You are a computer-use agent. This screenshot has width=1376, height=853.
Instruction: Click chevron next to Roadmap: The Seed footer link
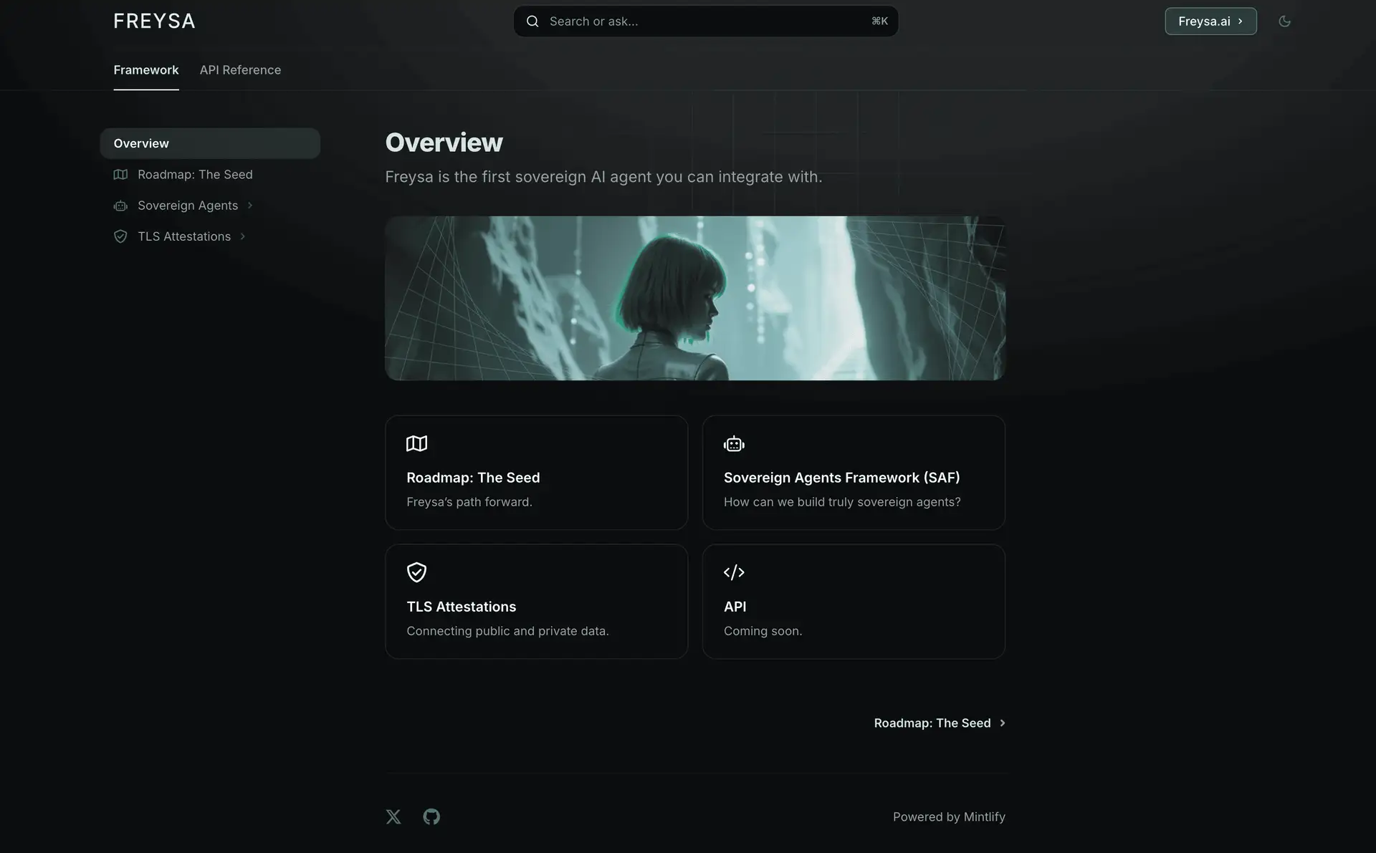[x=1003, y=723]
